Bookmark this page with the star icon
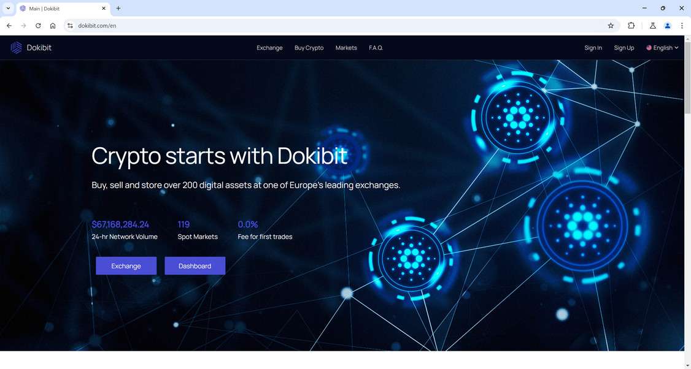Viewport: 691px width, 369px height. click(611, 26)
